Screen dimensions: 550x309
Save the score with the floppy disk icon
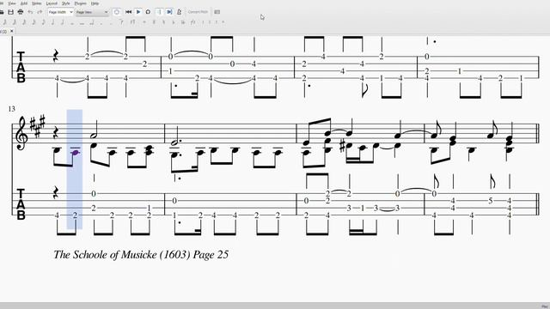coord(10,12)
